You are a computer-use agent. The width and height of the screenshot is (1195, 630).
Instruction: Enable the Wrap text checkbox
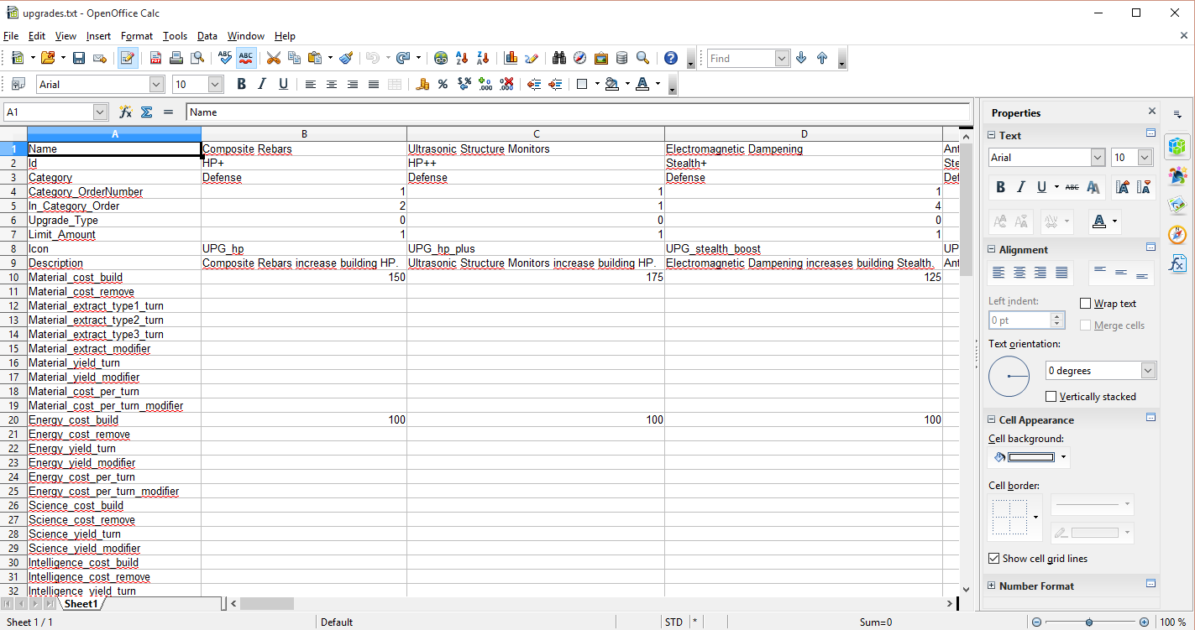coord(1086,304)
